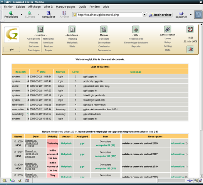Click the Assistance section icon
This screenshot has width=203, height=185.
[x=72, y=29]
